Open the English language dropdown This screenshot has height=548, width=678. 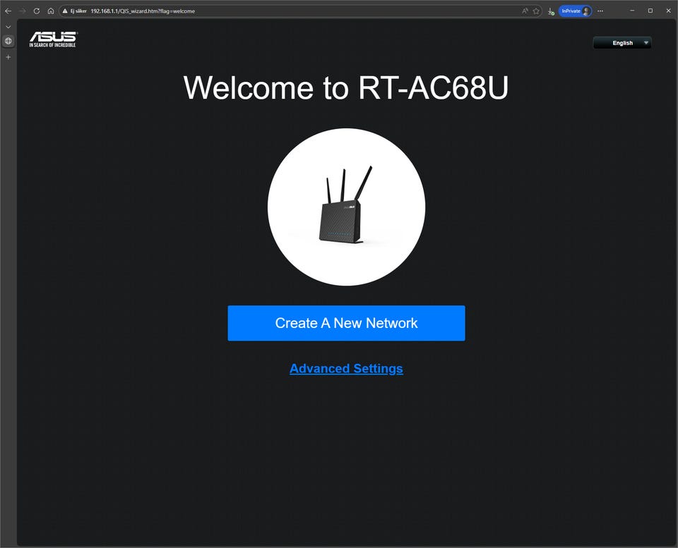tap(622, 43)
